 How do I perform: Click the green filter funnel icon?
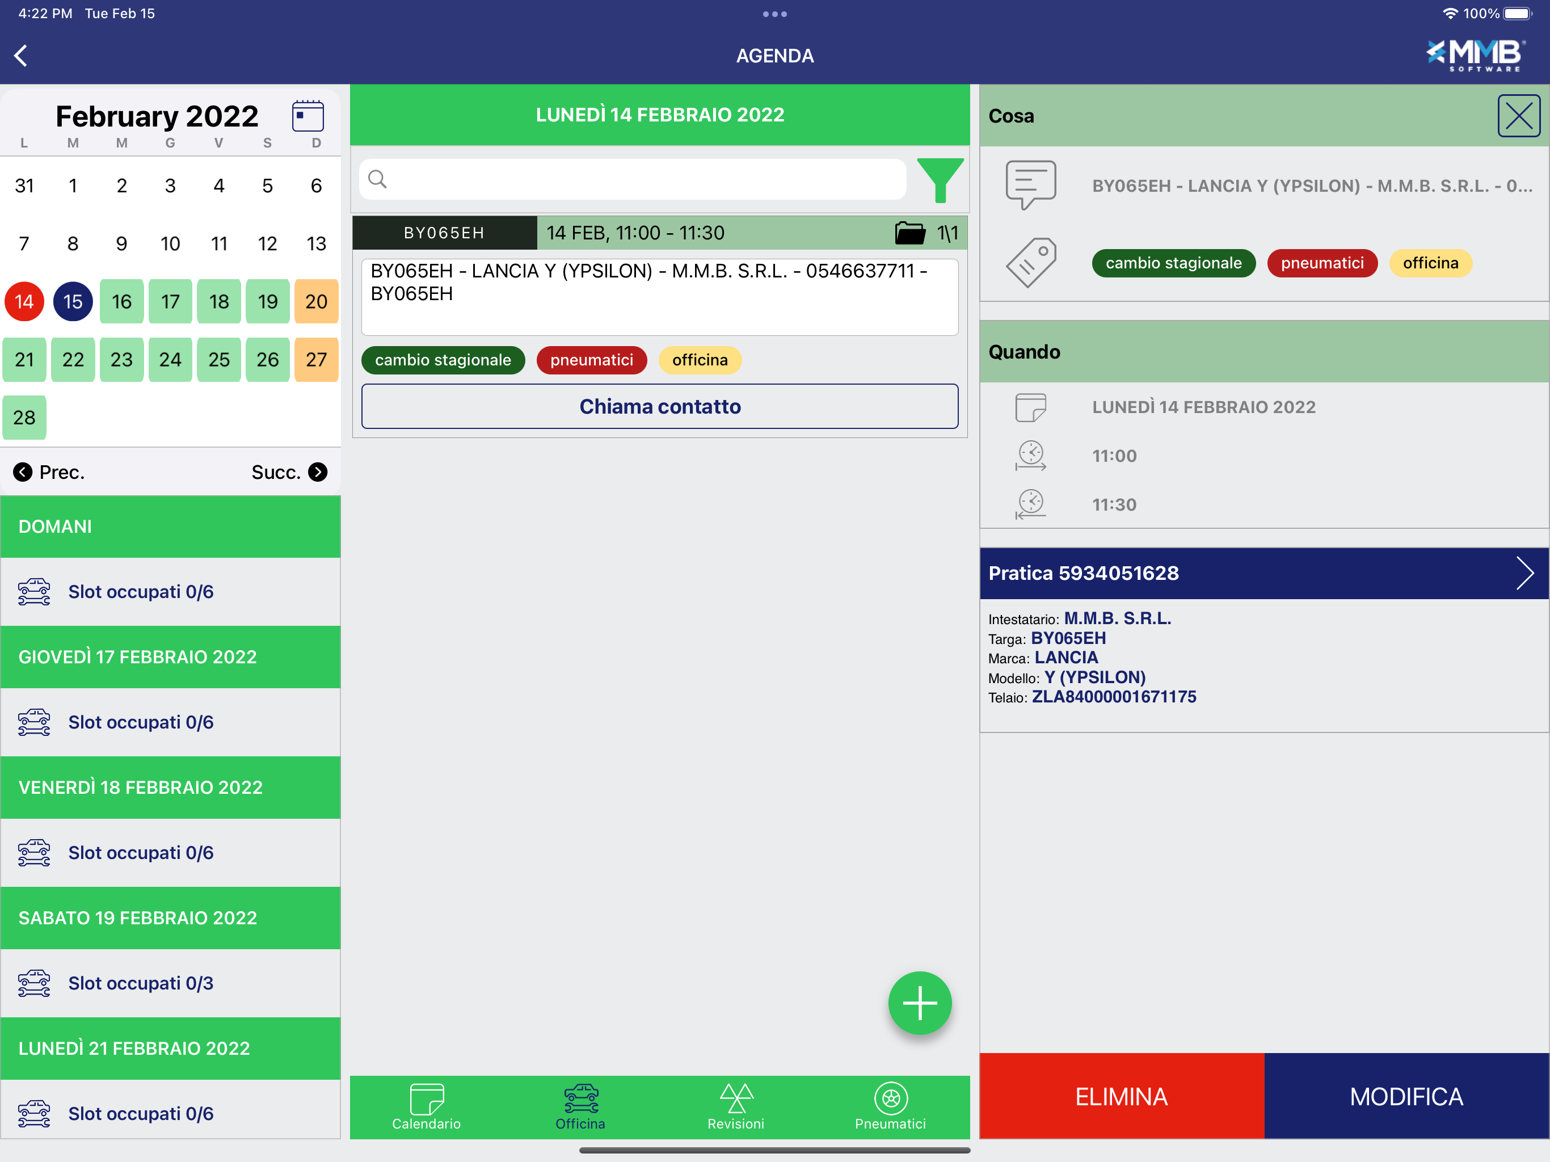(940, 180)
